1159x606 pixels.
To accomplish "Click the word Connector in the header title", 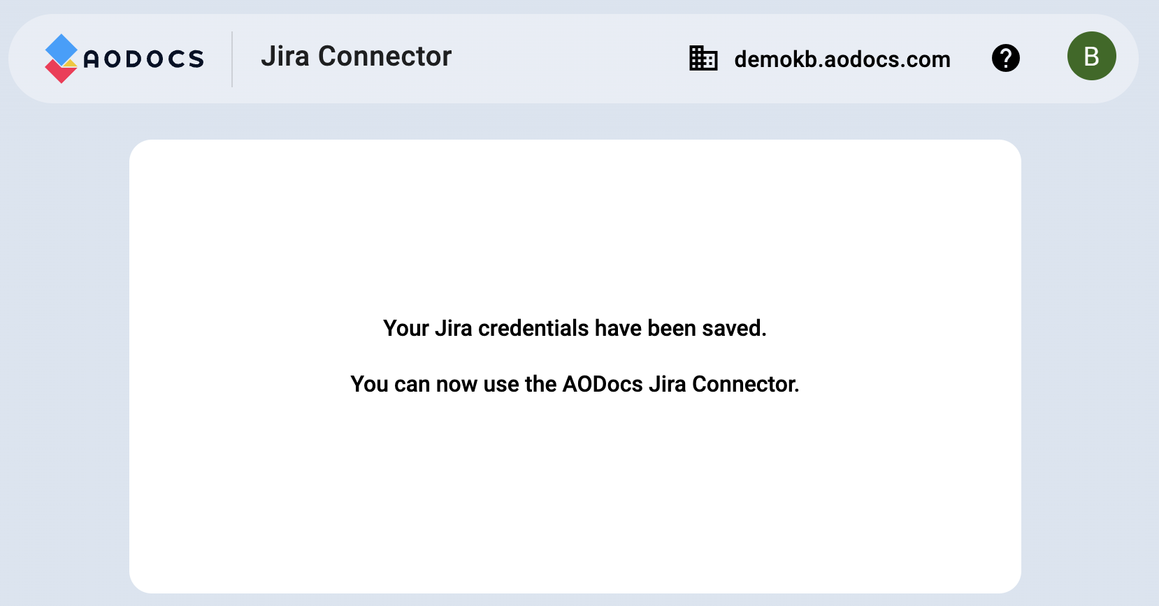I will [384, 57].
